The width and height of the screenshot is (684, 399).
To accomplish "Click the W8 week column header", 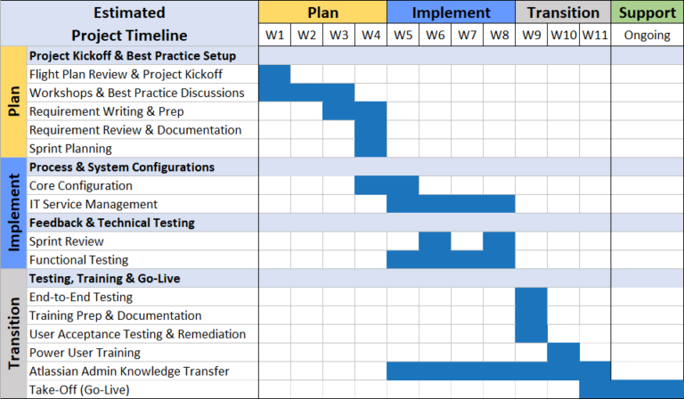I will pos(499,35).
